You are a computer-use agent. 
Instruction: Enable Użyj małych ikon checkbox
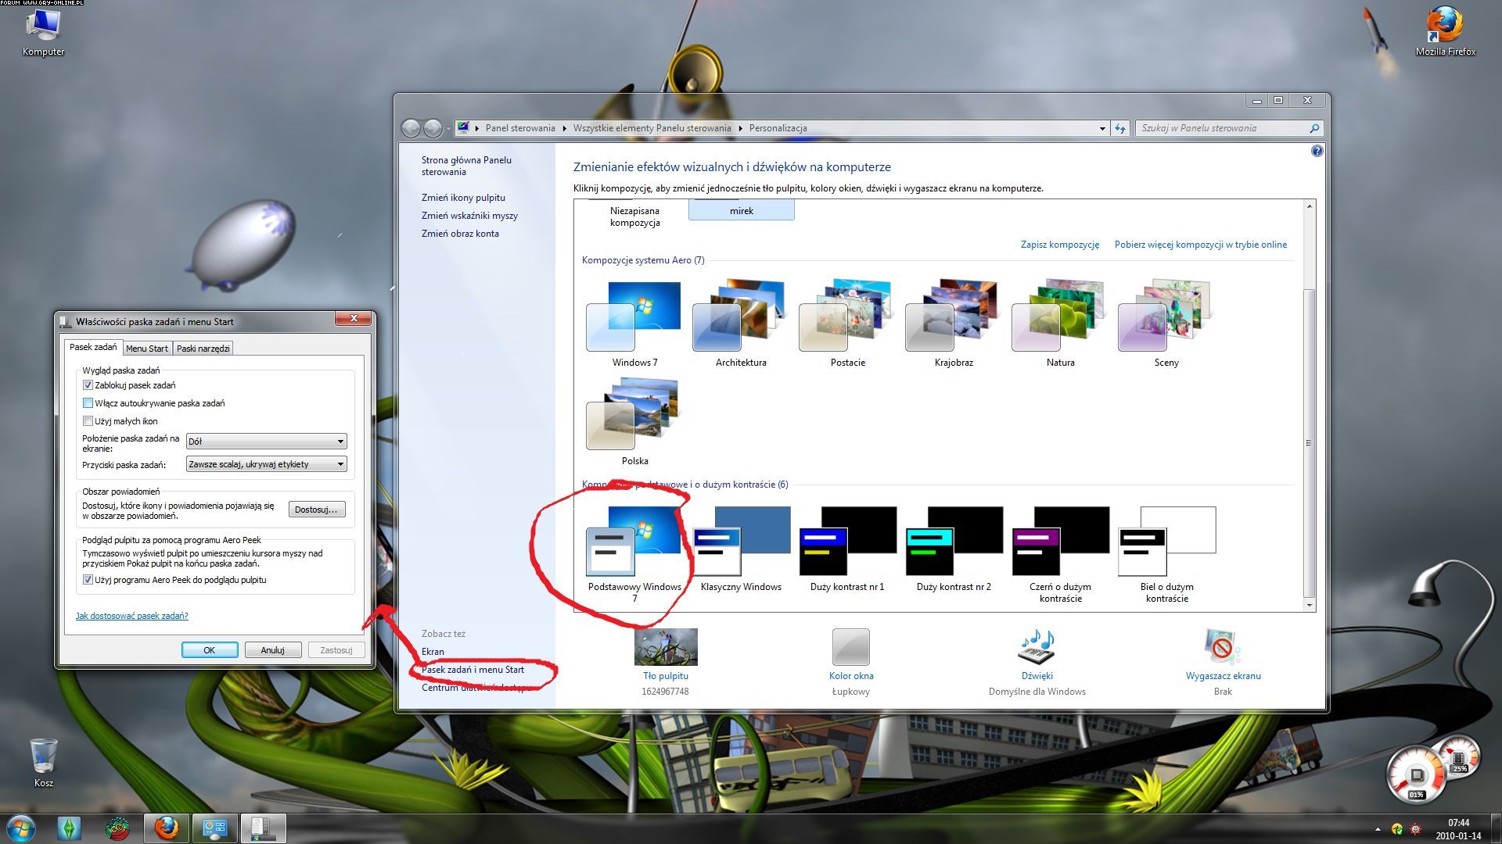[88, 421]
